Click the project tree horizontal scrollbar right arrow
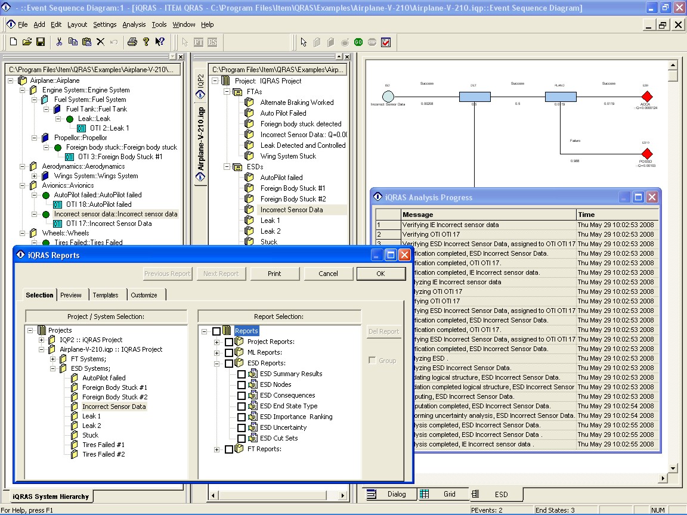The height and width of the screenshot is (515, 687). [x=343, y=495]
